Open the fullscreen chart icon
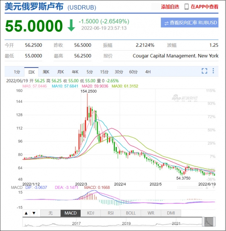The height and width of the screenshot is (231, 226). pyautogui.click(x=205, y=71)
